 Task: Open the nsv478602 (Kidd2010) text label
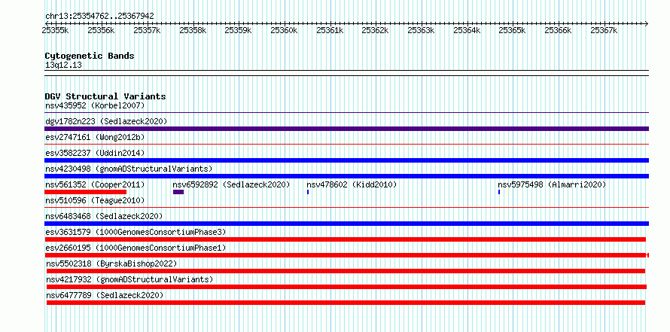coord(352,184)
